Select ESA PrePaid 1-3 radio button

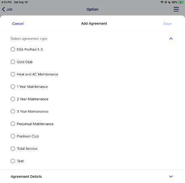[x=13, y=49]
